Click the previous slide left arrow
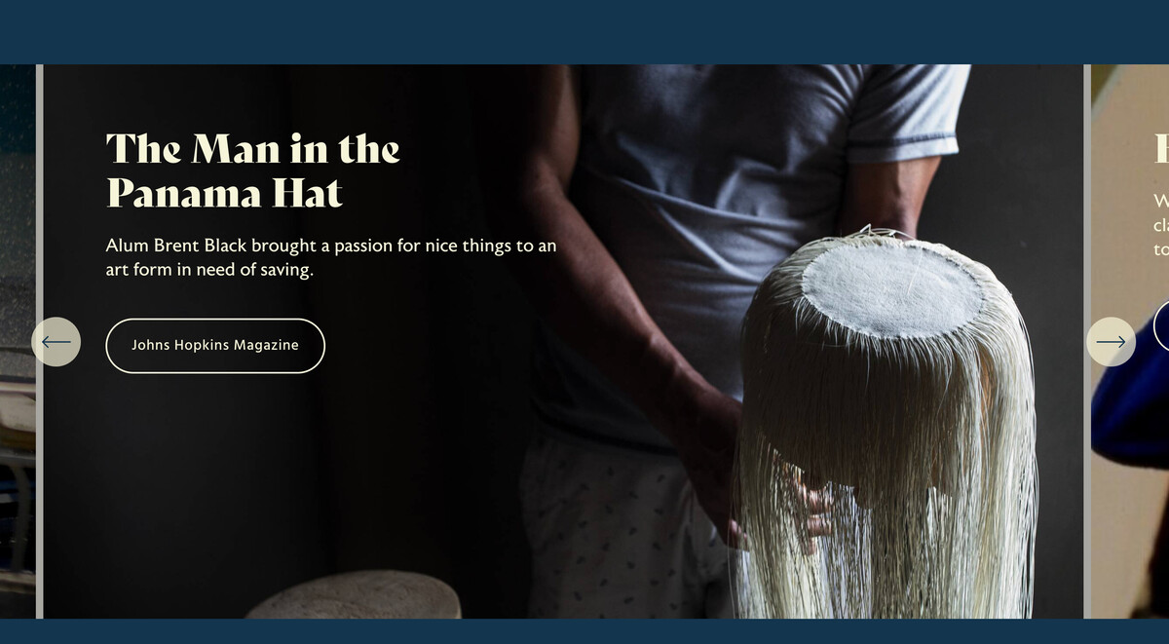1169x644 pixels. click(x=56, y=342)
